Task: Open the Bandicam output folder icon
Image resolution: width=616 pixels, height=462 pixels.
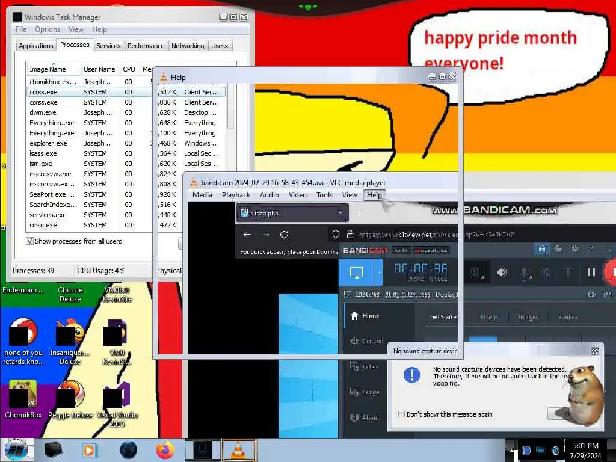Action: (x=558, y=248)
